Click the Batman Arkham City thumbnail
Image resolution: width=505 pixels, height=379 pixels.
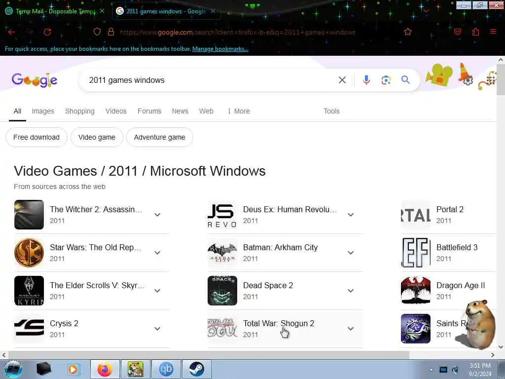[x=222, y=253]
